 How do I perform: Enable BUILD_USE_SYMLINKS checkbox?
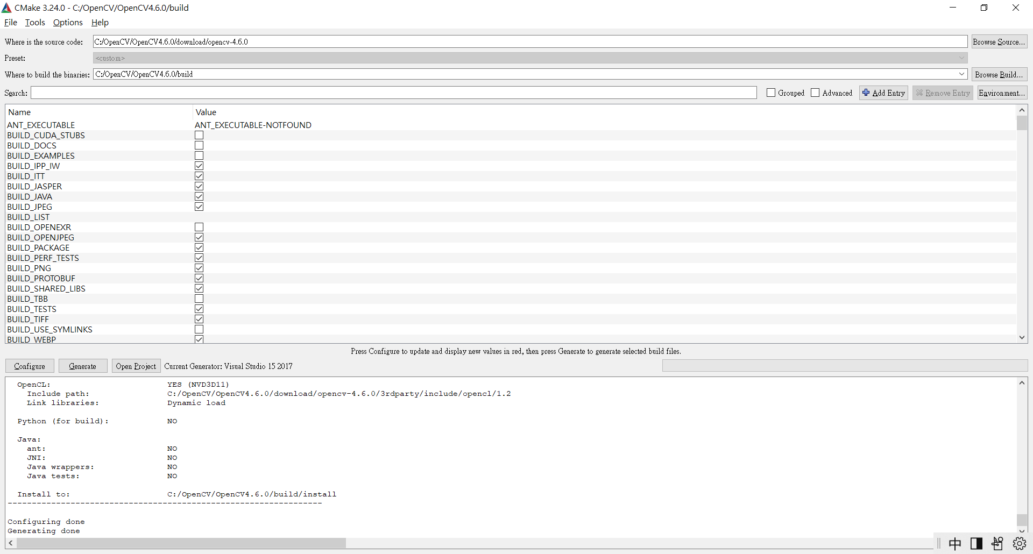(199, 329)
